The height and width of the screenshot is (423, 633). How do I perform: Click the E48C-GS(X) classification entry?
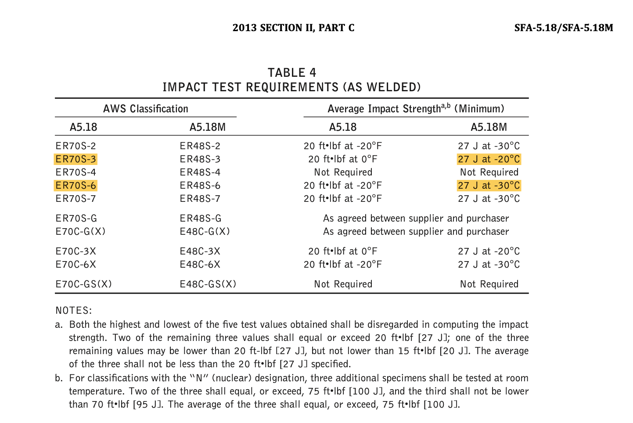(x=208, y=284)
